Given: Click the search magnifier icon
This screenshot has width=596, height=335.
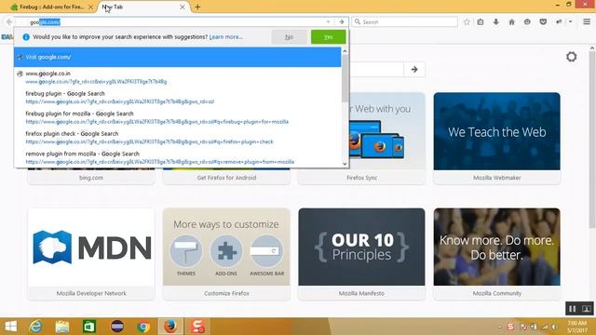Looking at the screenshot, I should click(358, 22).
